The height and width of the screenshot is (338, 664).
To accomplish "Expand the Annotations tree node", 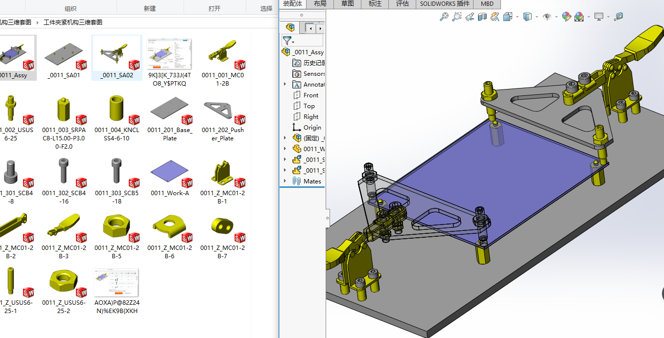I will (285, 84).
